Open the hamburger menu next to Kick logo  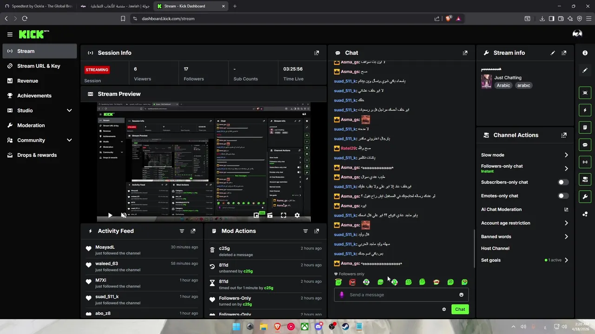[x=10, y=34]
